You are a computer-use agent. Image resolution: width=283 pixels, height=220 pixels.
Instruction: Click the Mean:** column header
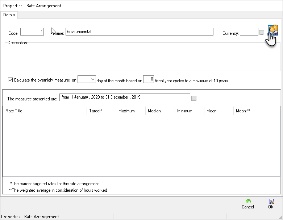pyautogui.click(x=248, y=111)
